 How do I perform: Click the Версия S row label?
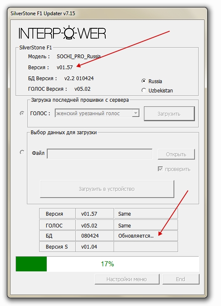pyautogui.click(x=57, y=246)
